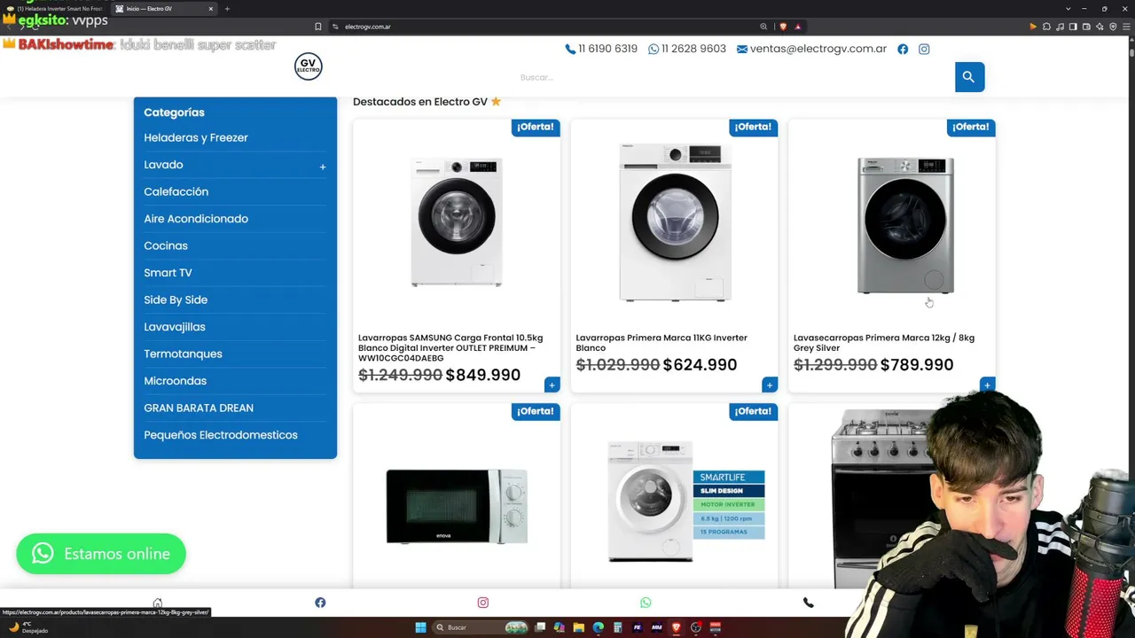Click the Windows taskbar Buscar search box
Screen dimensions: 1135x638
pos(479,627)
